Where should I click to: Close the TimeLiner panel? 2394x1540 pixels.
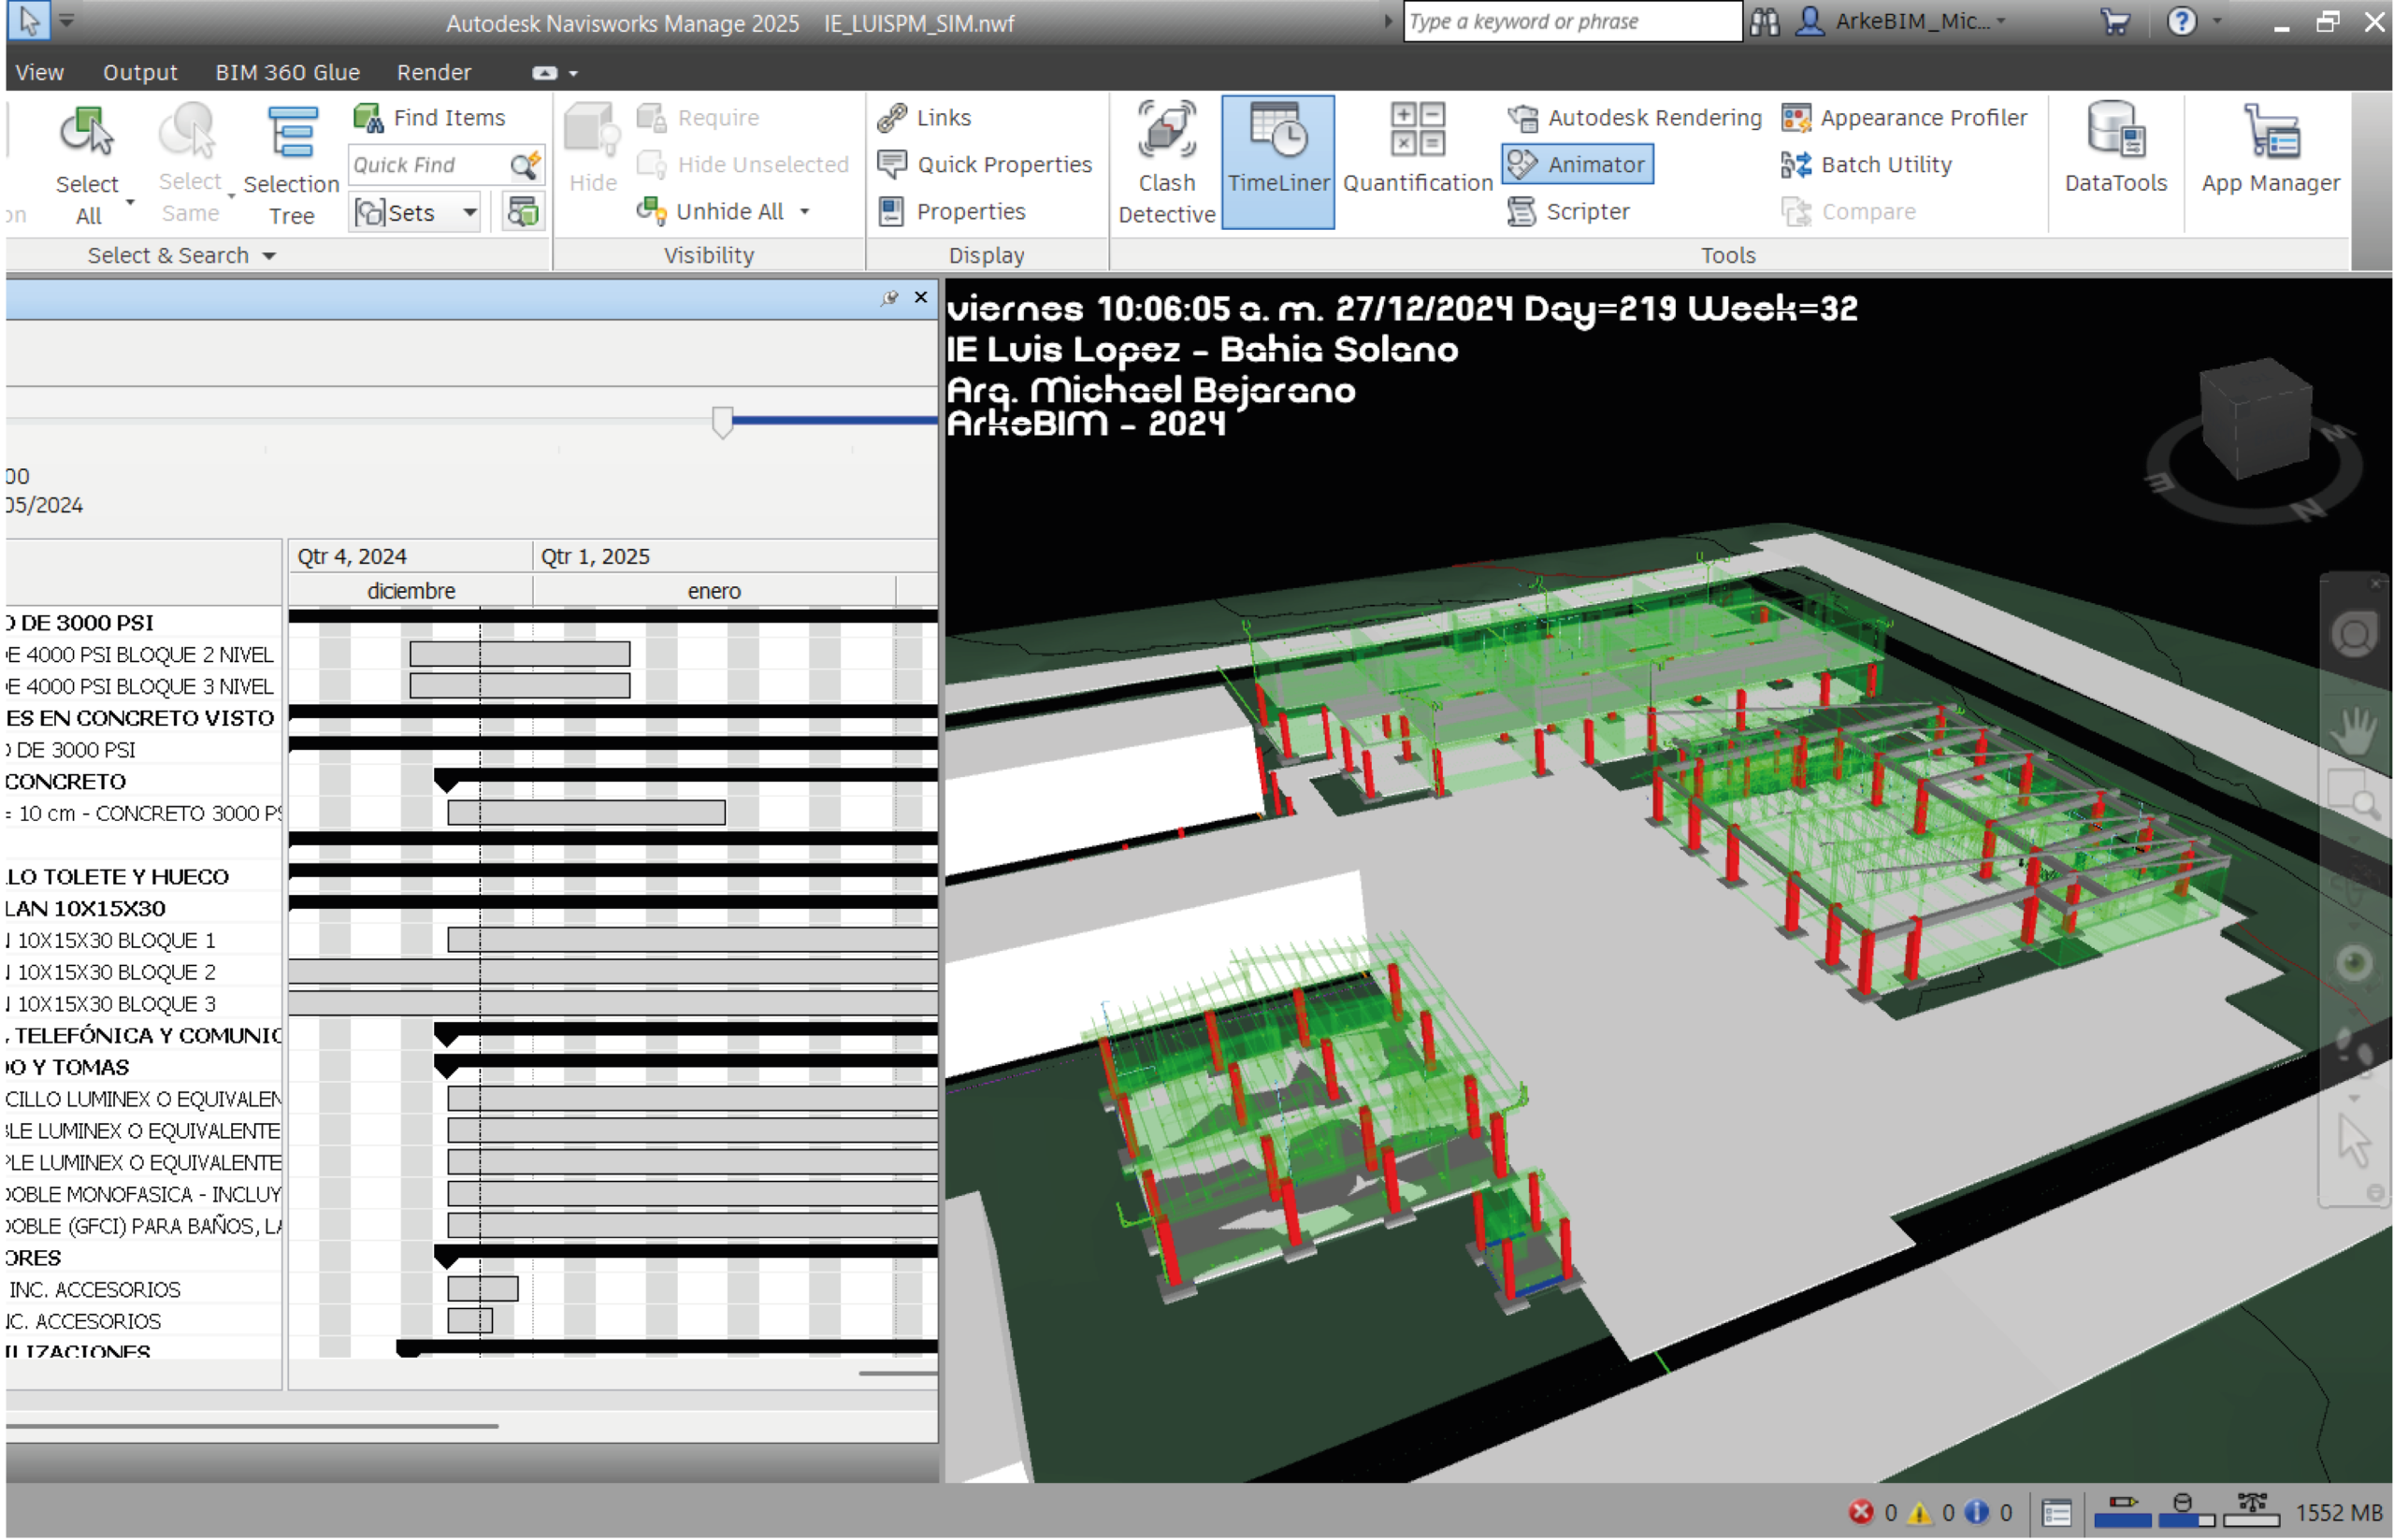(x=921, y=297)
